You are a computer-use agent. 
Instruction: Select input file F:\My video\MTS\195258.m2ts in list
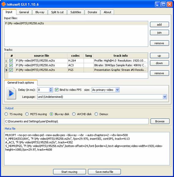[x=76, y=23]
